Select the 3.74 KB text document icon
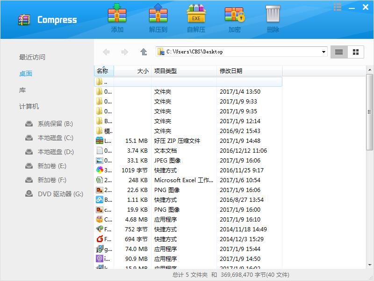The width and height of the screenshot is (374, 281). coord(100,150)
